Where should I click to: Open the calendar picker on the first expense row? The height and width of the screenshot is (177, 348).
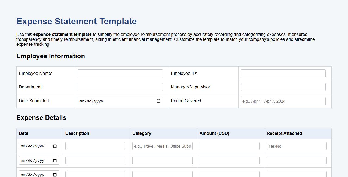coord(55,146)
